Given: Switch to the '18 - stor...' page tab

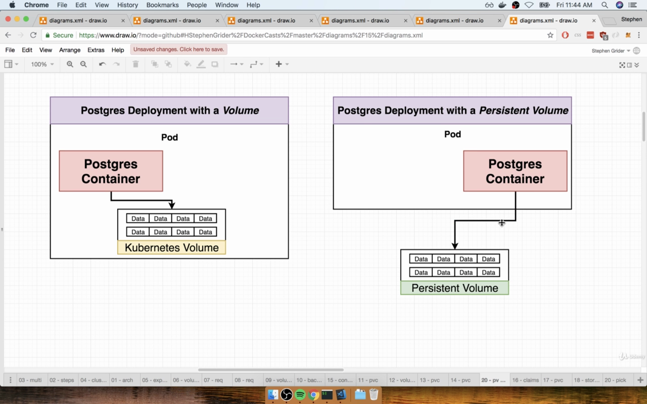Looking at the screenshot, I should pyautogui.click(x=586, y=380).
